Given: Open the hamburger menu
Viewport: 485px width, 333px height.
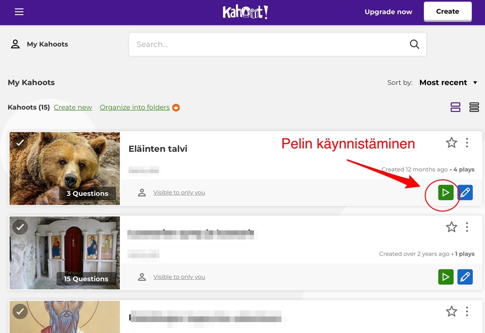Looking at the screenshot, I should click(x=19, y=12).
